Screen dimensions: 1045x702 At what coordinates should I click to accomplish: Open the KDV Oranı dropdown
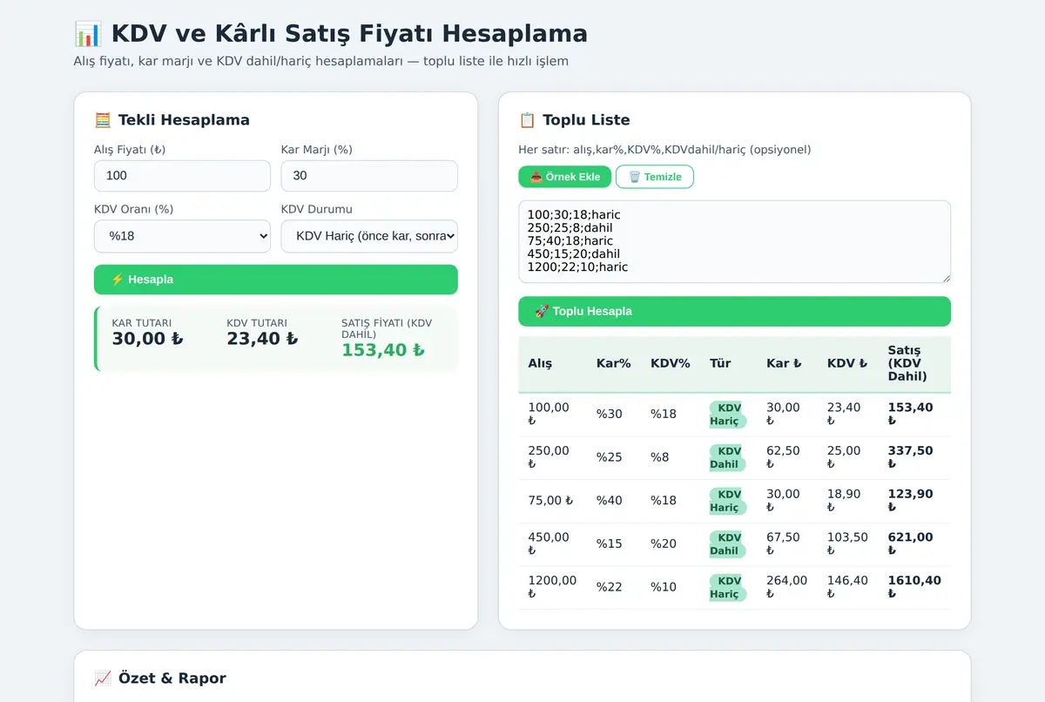(x=182, y=236)
